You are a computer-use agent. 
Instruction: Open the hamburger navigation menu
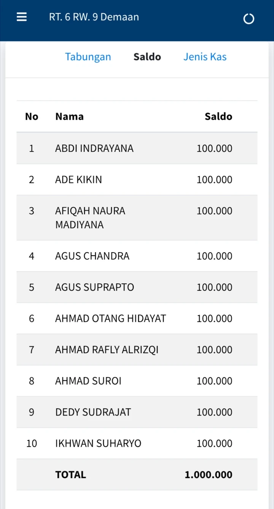(x=22, y=17)
